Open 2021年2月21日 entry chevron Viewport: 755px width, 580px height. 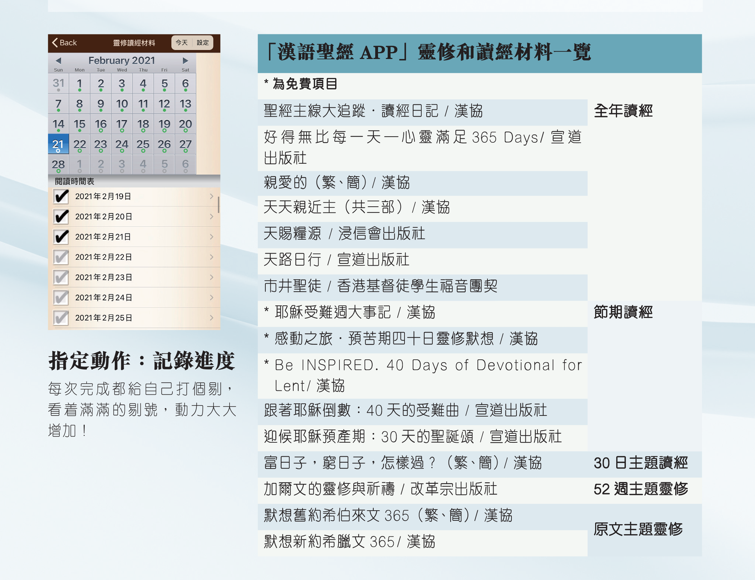[x=211, y=237]
